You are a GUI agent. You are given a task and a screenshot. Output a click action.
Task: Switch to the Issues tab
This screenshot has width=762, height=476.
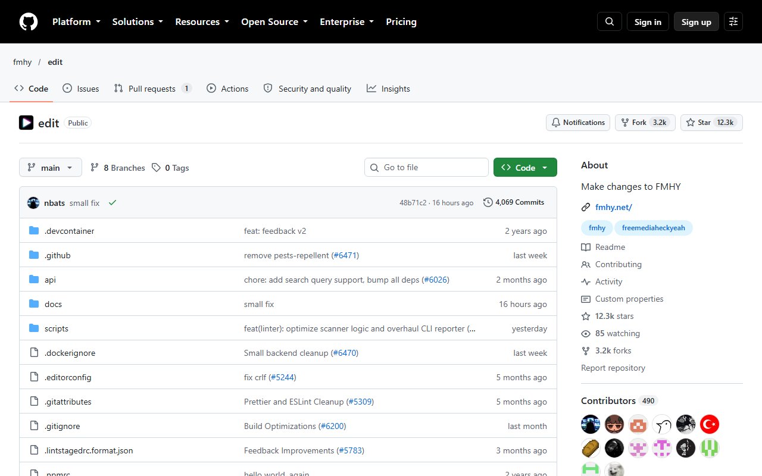[81, 89]
